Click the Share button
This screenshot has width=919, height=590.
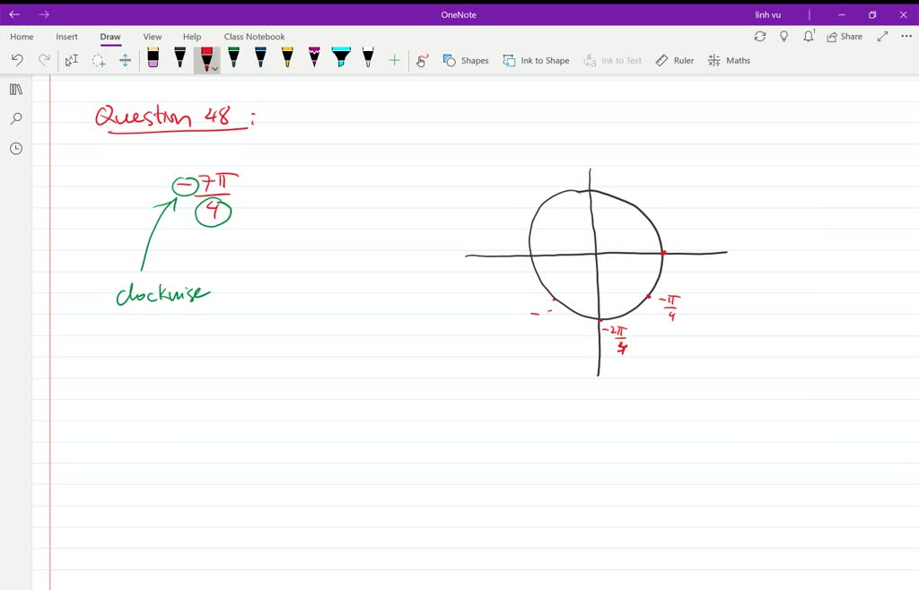[843, 36]
